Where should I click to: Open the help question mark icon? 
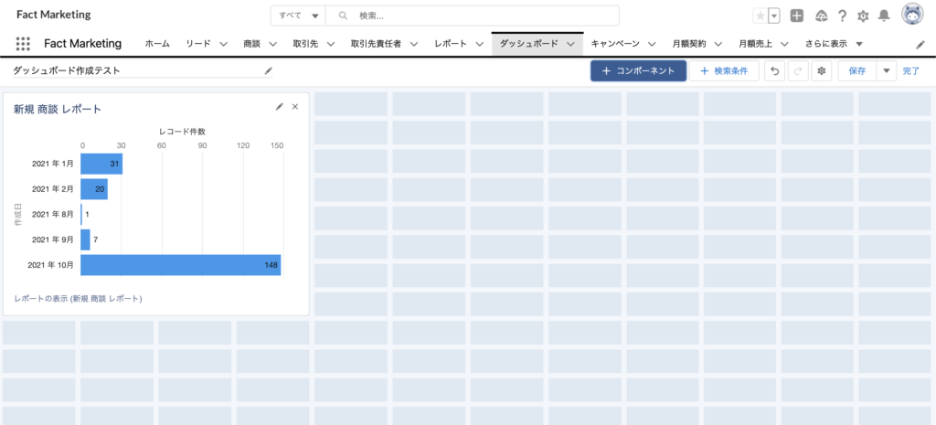pos(842,16)
